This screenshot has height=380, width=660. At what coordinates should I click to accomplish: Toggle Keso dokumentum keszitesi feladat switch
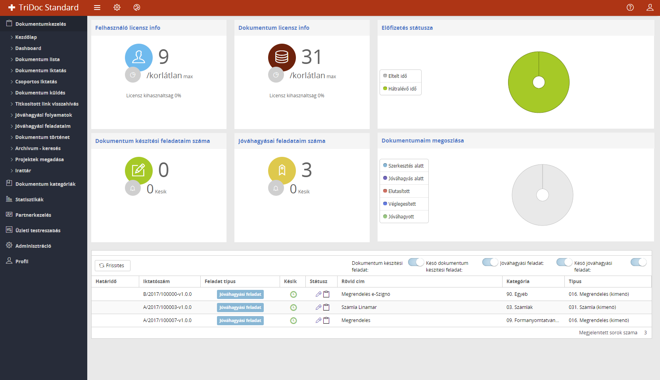click(490, 262)
